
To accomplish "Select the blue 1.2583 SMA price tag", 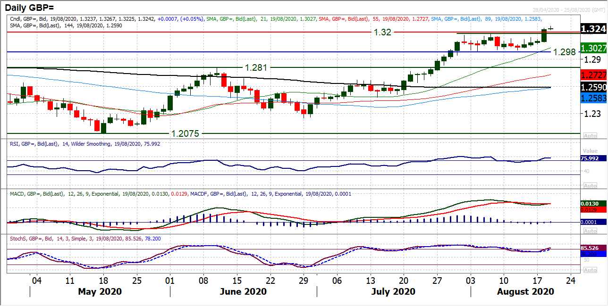I will coord(592,98).
